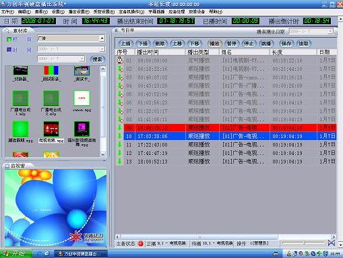Click the 跳播 skip-play button
This screenshot has width=343, height=258.
pyautogui.click(x=266, y=44)
